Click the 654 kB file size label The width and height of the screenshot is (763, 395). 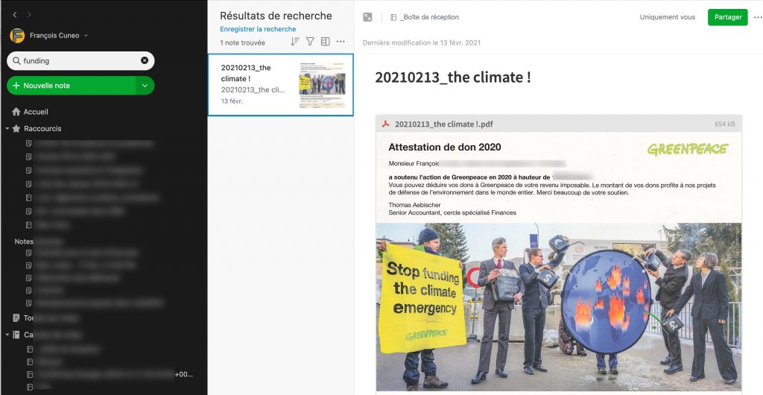pos(724,124)
